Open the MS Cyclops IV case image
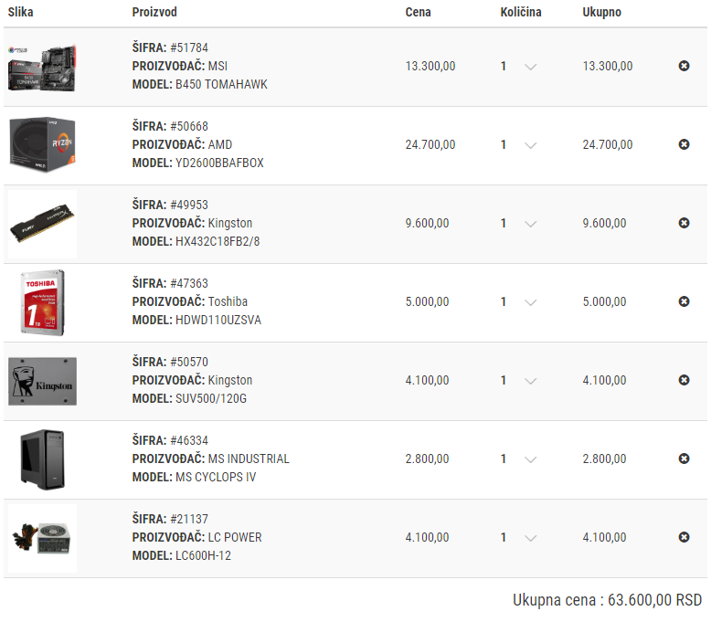Screen dimensions: 722x622 (42, 459)
